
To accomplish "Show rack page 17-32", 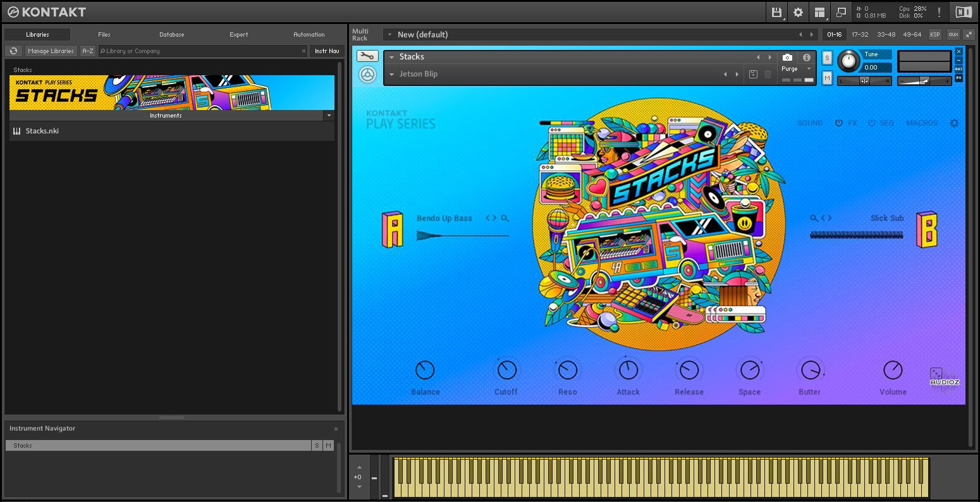I will (x=860, y=35).
